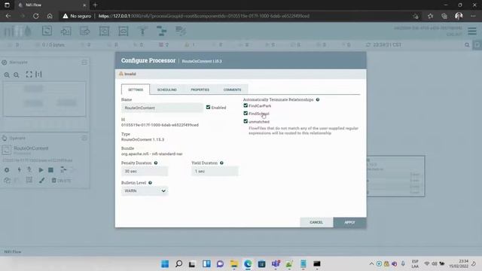This screenshot has height=271, width=482.
Task: Show help for Bulletin Level
Action: coord(150,183)
